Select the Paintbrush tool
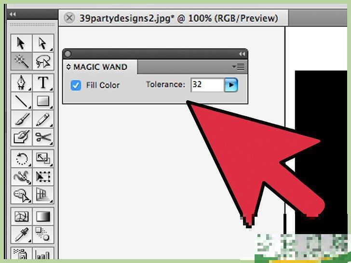 tap(21, 119)
